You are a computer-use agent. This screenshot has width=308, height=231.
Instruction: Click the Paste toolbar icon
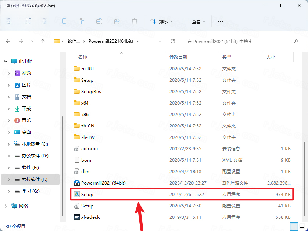82,21
